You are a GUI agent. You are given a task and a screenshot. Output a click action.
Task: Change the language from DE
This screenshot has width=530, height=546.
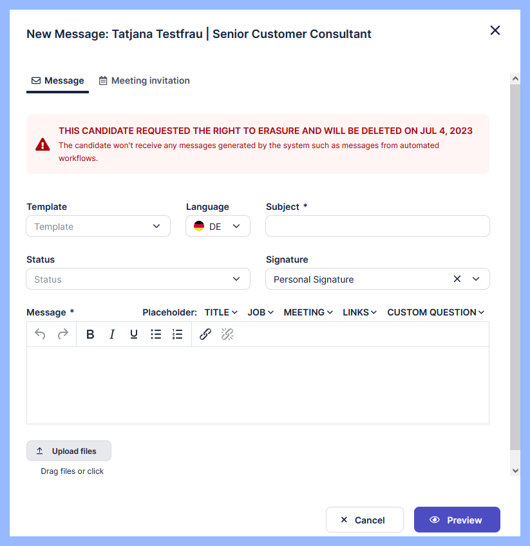[218, 227]
